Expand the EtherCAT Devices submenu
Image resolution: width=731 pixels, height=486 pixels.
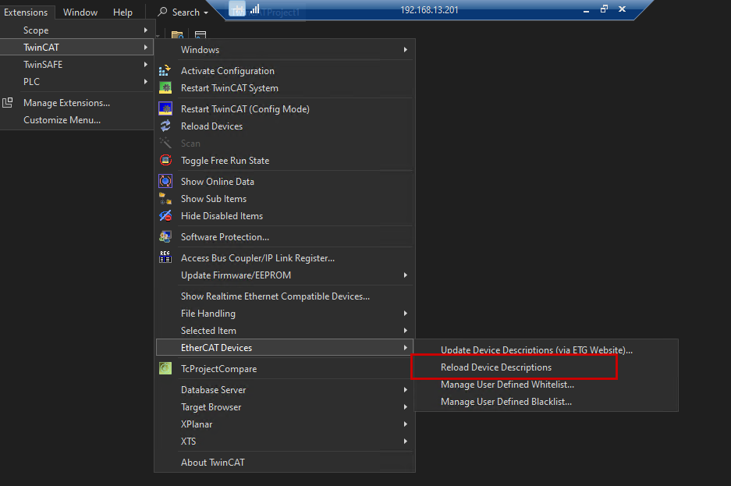coord(285,348)
